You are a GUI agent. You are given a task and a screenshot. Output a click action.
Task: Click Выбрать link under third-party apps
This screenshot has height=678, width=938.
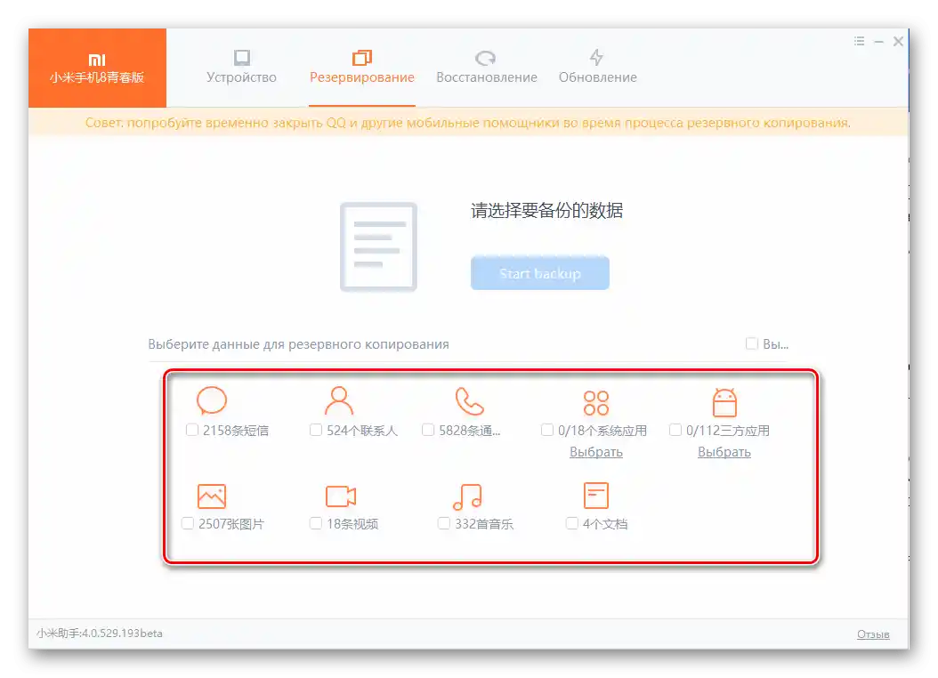point(724,452)
